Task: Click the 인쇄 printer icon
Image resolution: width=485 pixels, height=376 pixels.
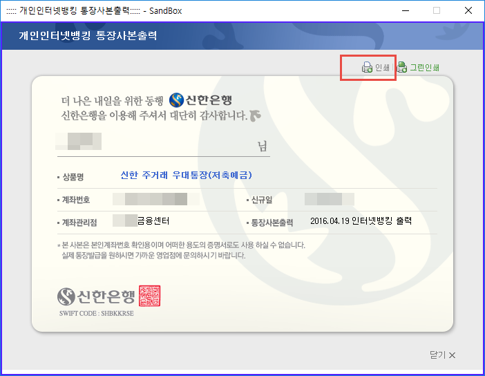Action: pyautogui.click(x=367, y=67)
